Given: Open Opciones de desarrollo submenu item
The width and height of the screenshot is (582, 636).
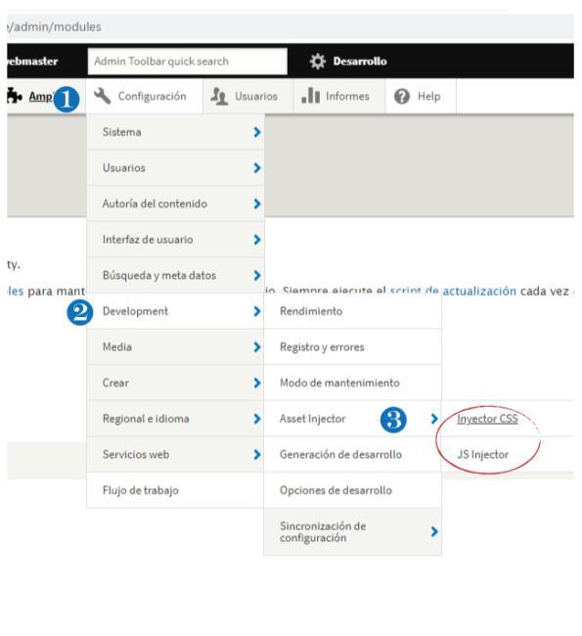Looking at the screenshot, I should click(352, 490).
